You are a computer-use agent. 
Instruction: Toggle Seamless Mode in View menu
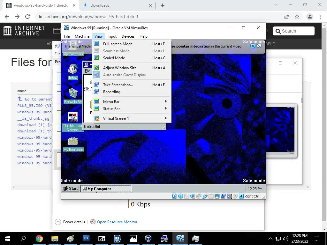[x=132, y=51]
